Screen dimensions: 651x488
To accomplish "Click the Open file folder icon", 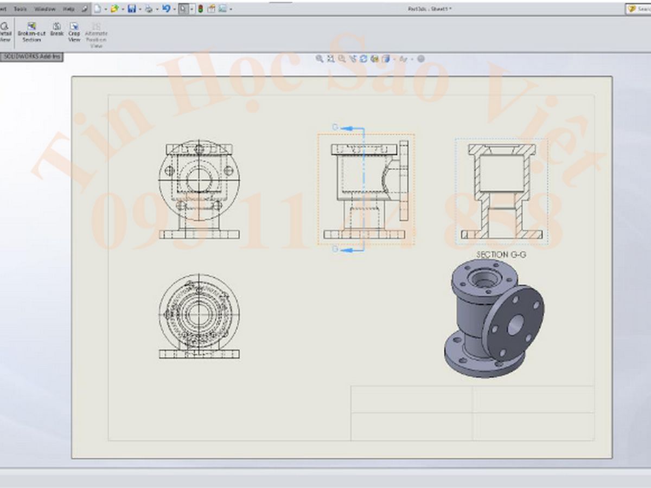I will click(x=114, y=9).
